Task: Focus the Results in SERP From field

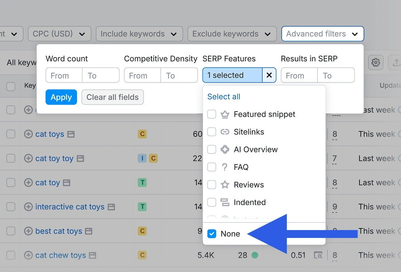Action: coord(299,75)
